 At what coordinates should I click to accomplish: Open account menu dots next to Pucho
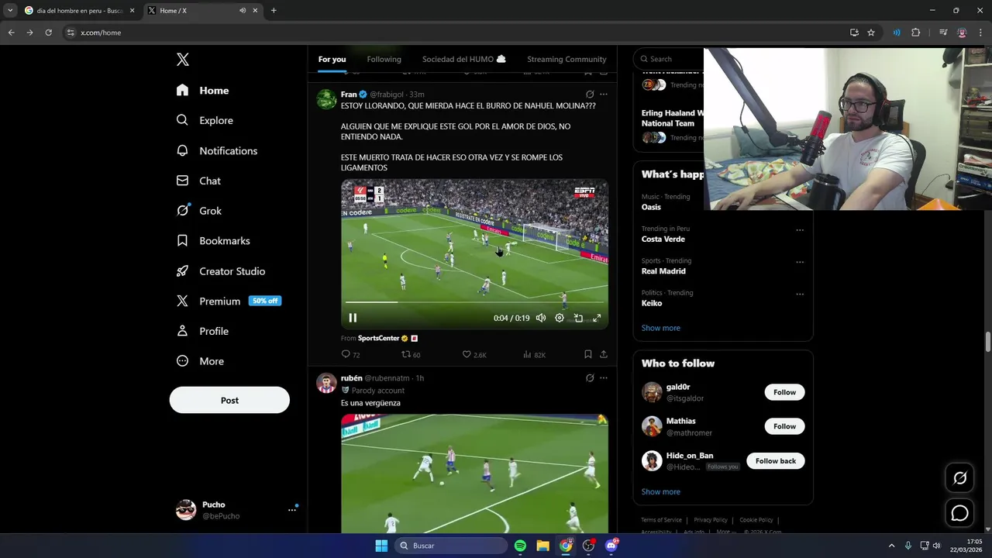(292, 510)
